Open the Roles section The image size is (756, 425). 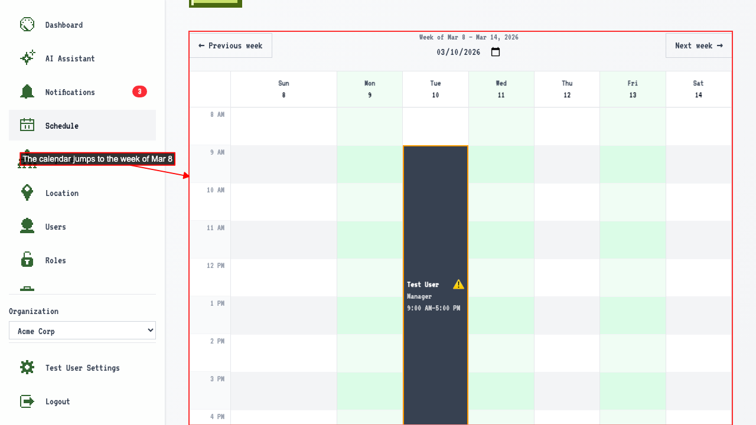click(82, 260)
